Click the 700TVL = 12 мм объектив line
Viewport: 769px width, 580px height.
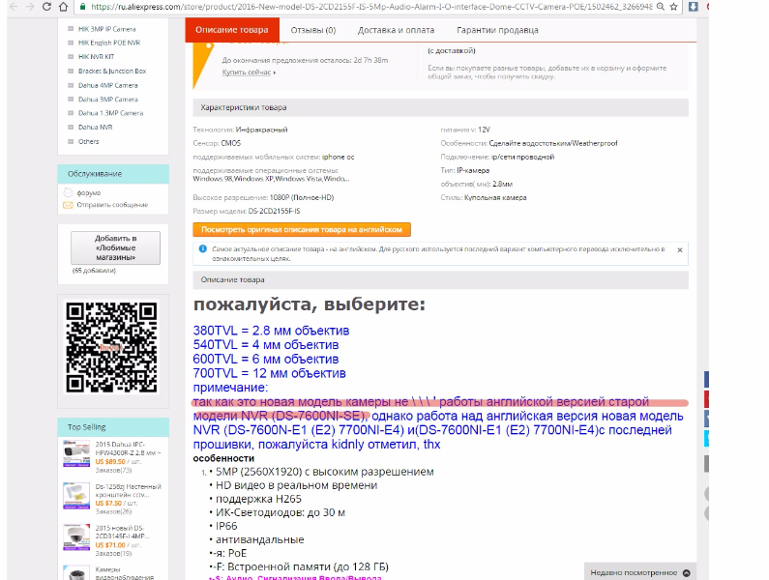point(269,373)
